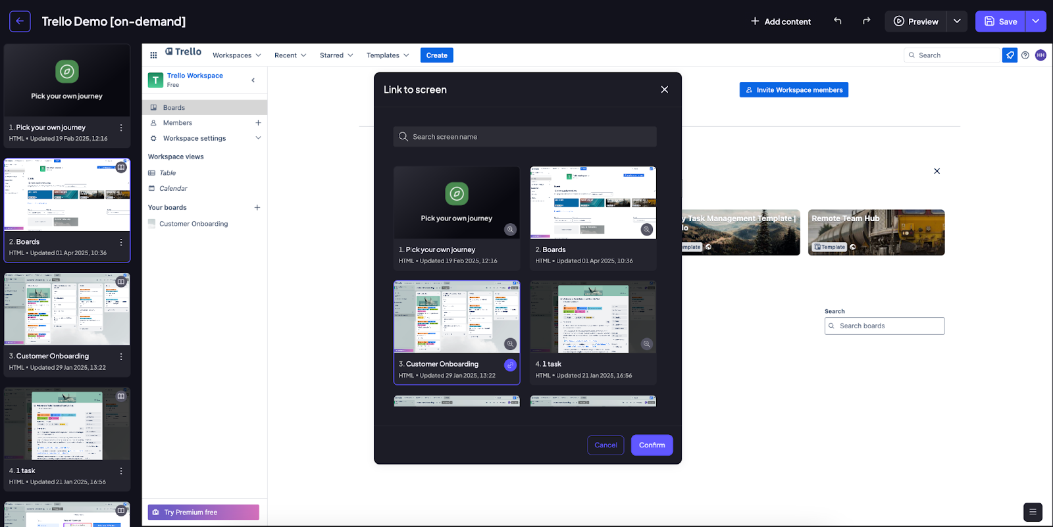
Task: Open the Customer Onboarding board link
Action: (193, 224)
